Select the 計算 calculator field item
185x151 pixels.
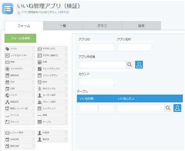[x=52, y=62]
